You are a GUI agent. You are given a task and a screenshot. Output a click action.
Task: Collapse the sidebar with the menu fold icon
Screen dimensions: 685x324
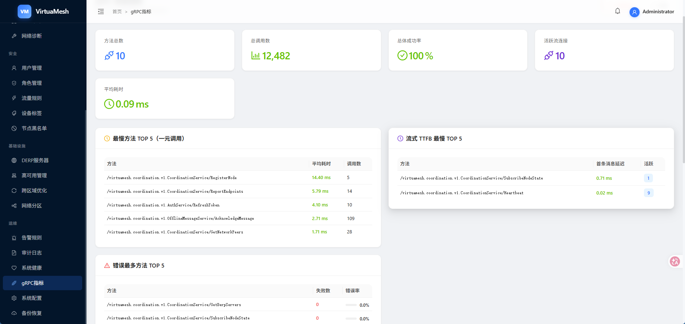[x=101, y=12]
